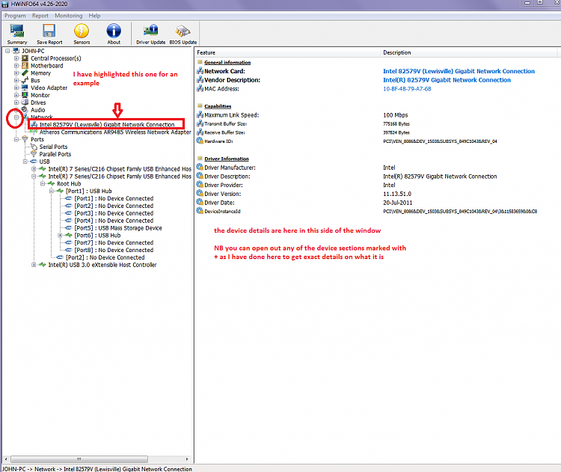The height and width of the screenshot is (472, 561).
Task: Select the Port1 USB Hub row
Action: point(89,191)
